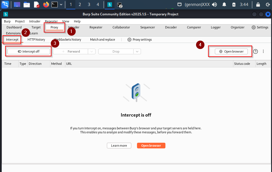Select the terminal taskbar button with badge 2
The image size is (272, 172).
[120, 5]
